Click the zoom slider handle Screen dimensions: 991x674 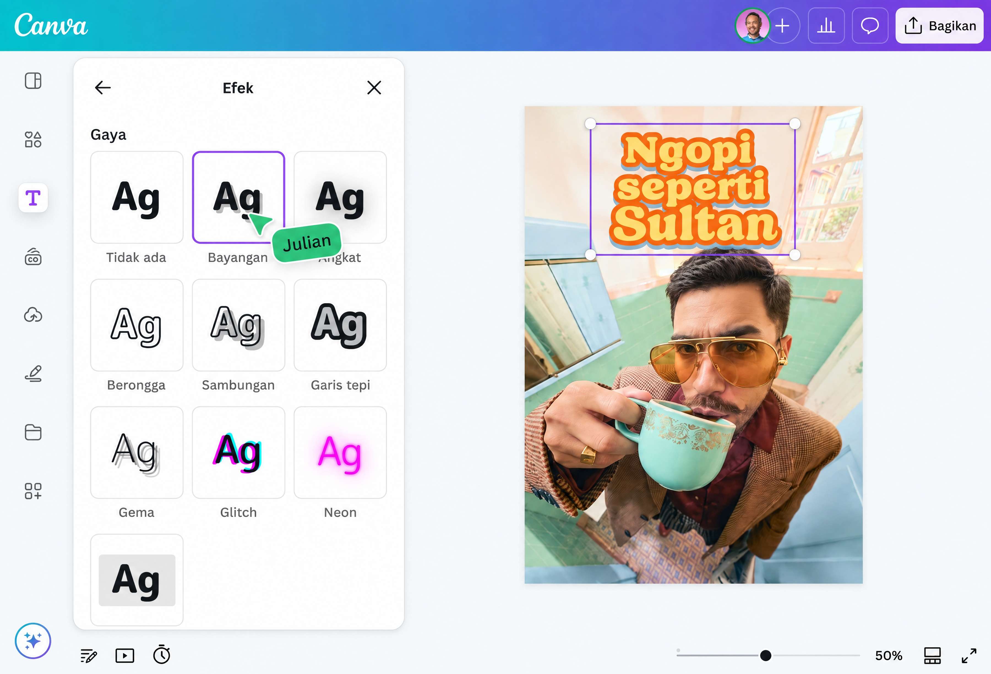tap(766, 655)
